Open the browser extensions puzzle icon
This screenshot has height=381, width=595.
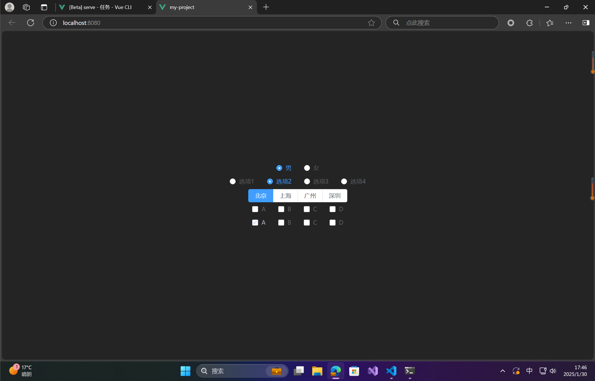tap(529, 23)
